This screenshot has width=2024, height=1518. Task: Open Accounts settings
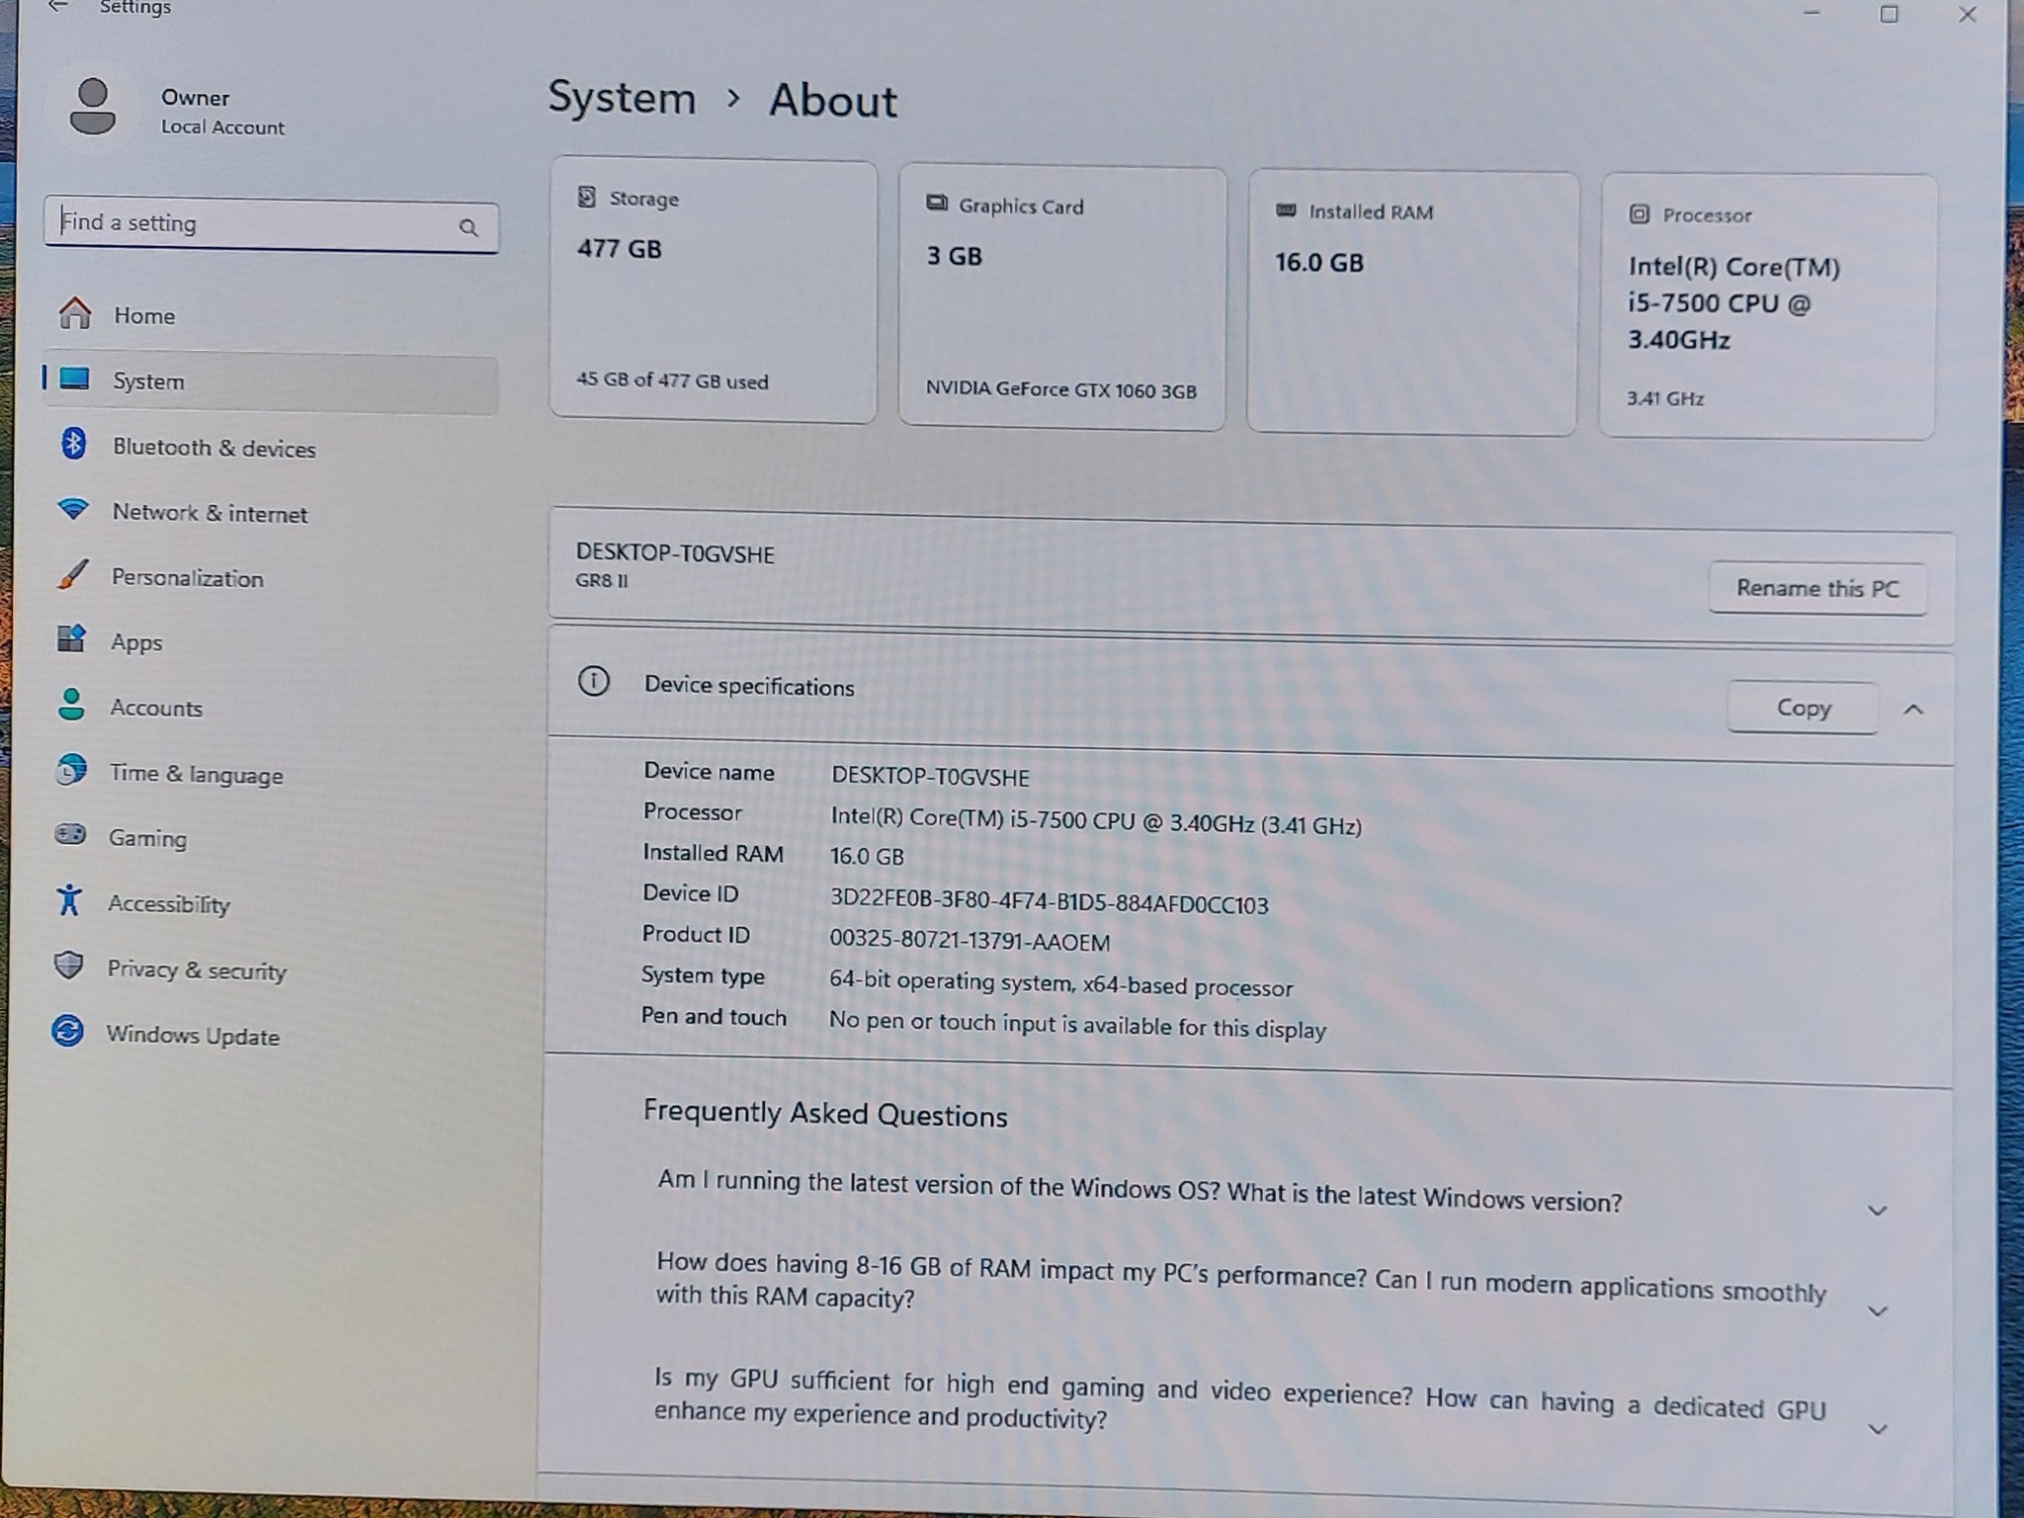[156, 708]
